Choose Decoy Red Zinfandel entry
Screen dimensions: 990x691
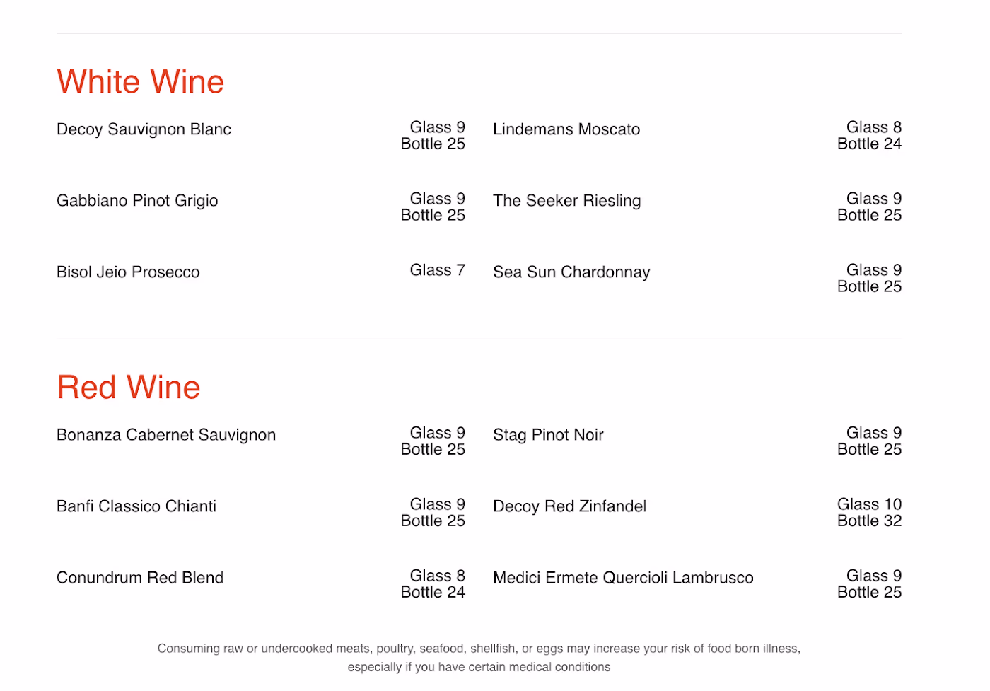click(570, 506)
